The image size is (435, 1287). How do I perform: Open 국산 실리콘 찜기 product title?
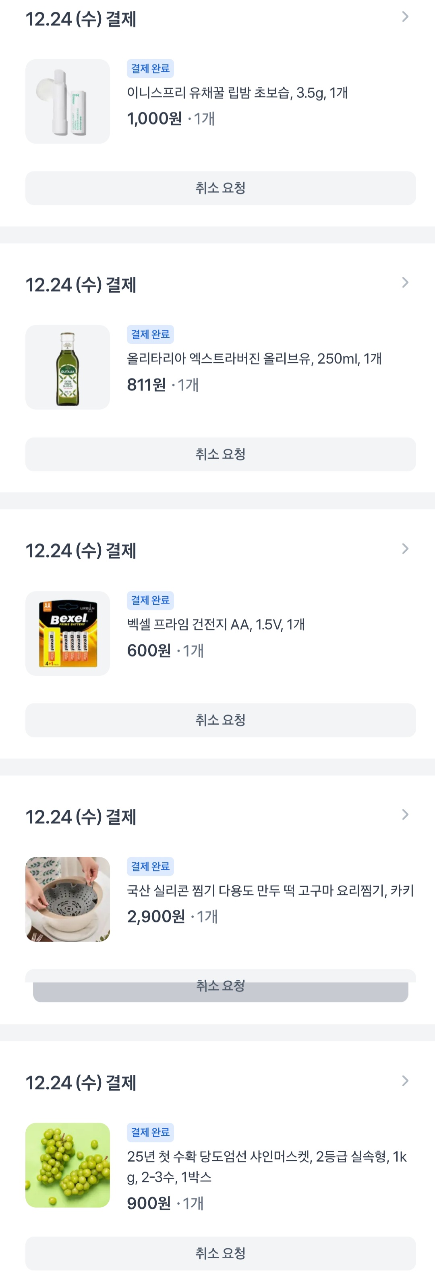point(270,890)
